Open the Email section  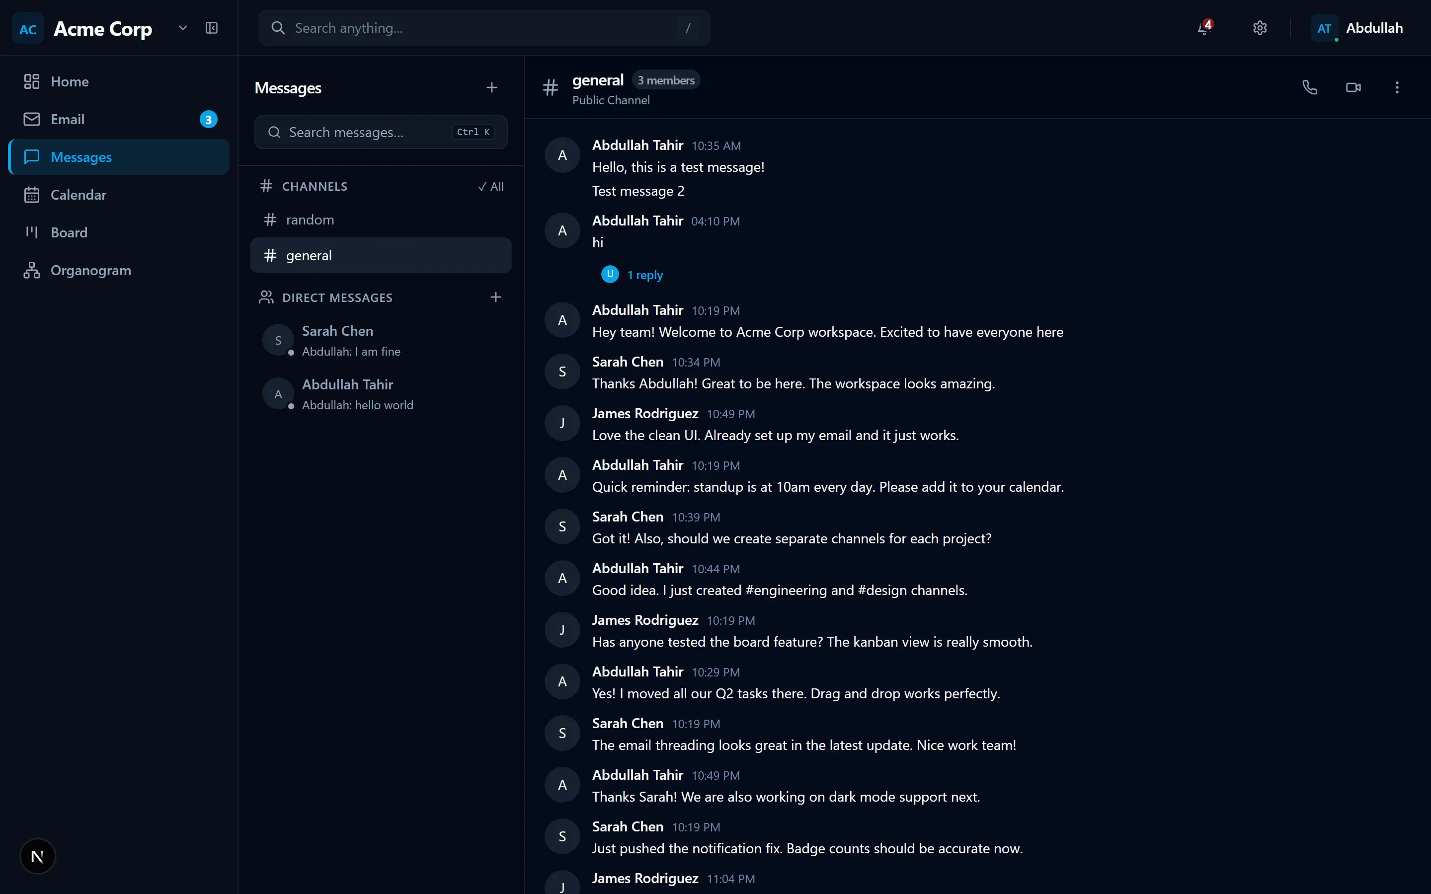(68, 119)
